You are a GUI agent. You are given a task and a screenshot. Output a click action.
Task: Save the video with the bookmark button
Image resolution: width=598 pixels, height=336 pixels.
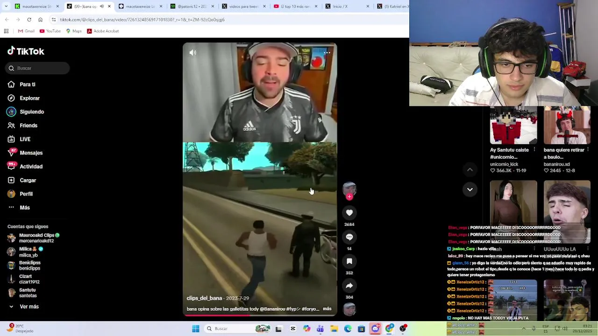click(349, 261)
